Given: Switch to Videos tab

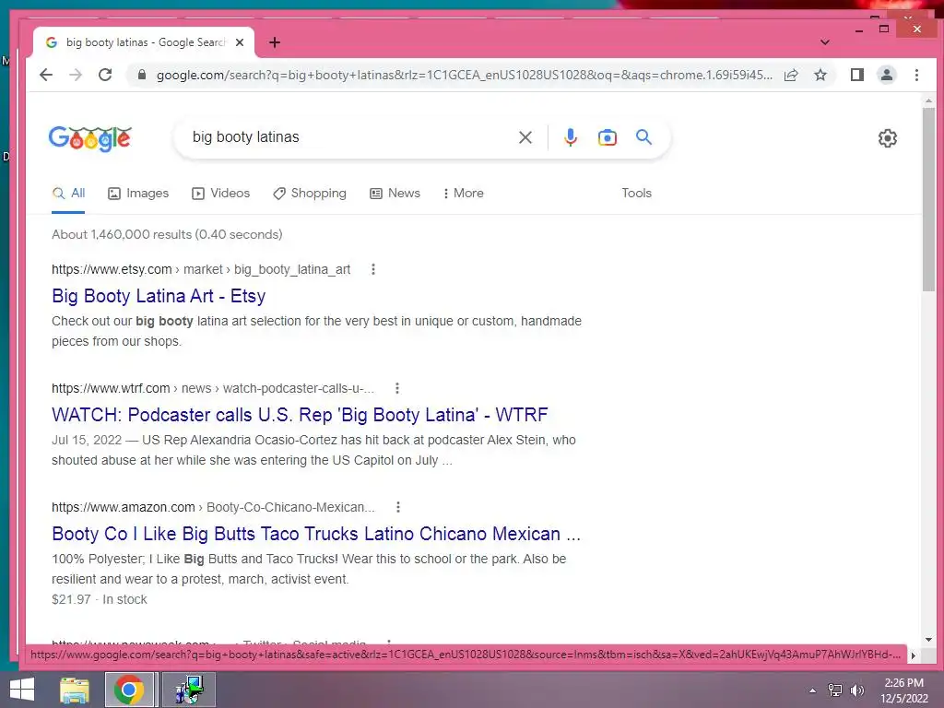Looking at the screenshot, I should [221, 194].
